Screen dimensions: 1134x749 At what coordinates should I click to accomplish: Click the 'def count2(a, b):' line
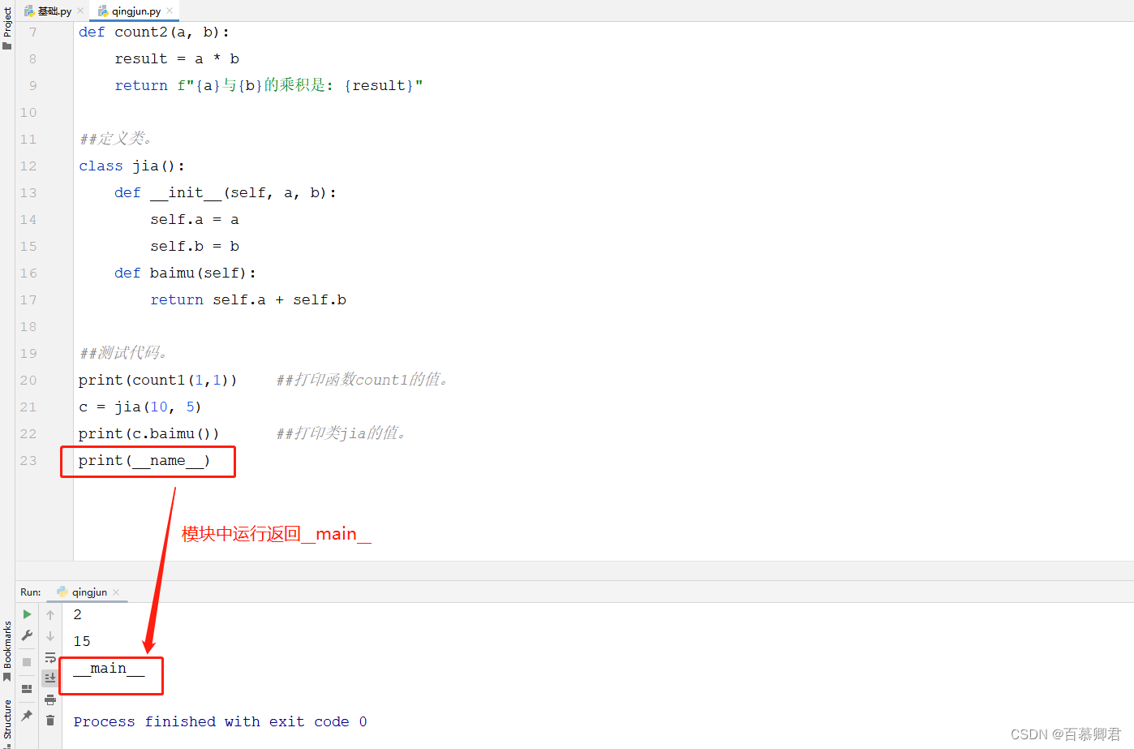(x=154, y=32)
